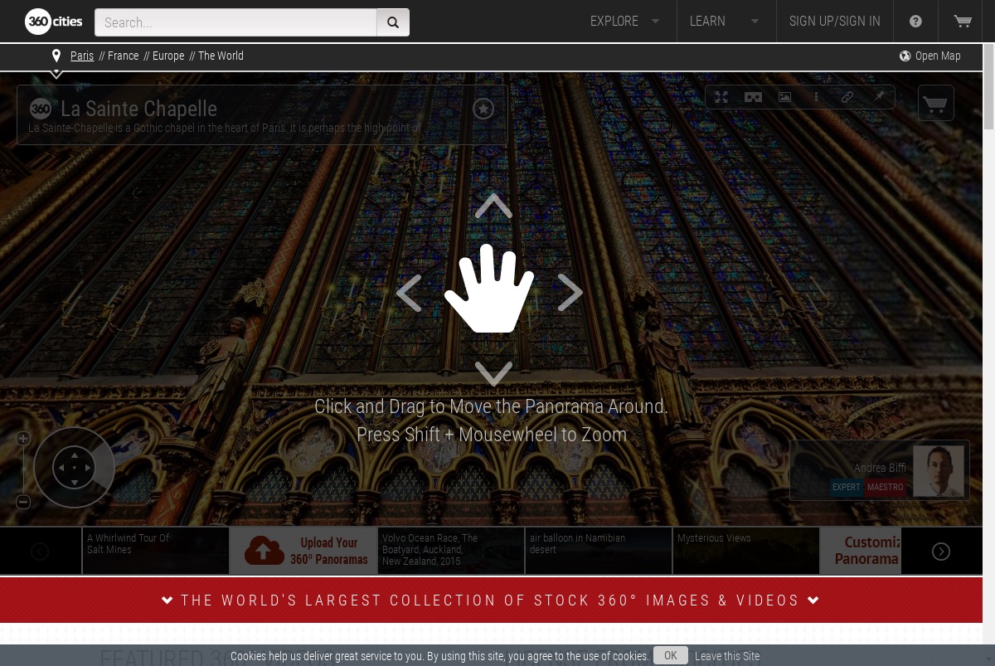Viewport: 995px width, 666px height.
Task: Click Open Map button
Action: tap(929, 56)
